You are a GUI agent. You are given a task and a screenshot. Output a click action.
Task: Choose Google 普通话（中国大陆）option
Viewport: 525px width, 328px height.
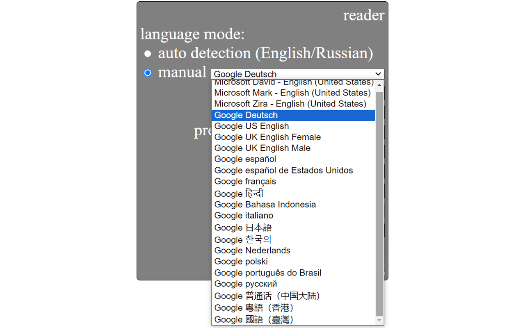click(x=293, y=296)
